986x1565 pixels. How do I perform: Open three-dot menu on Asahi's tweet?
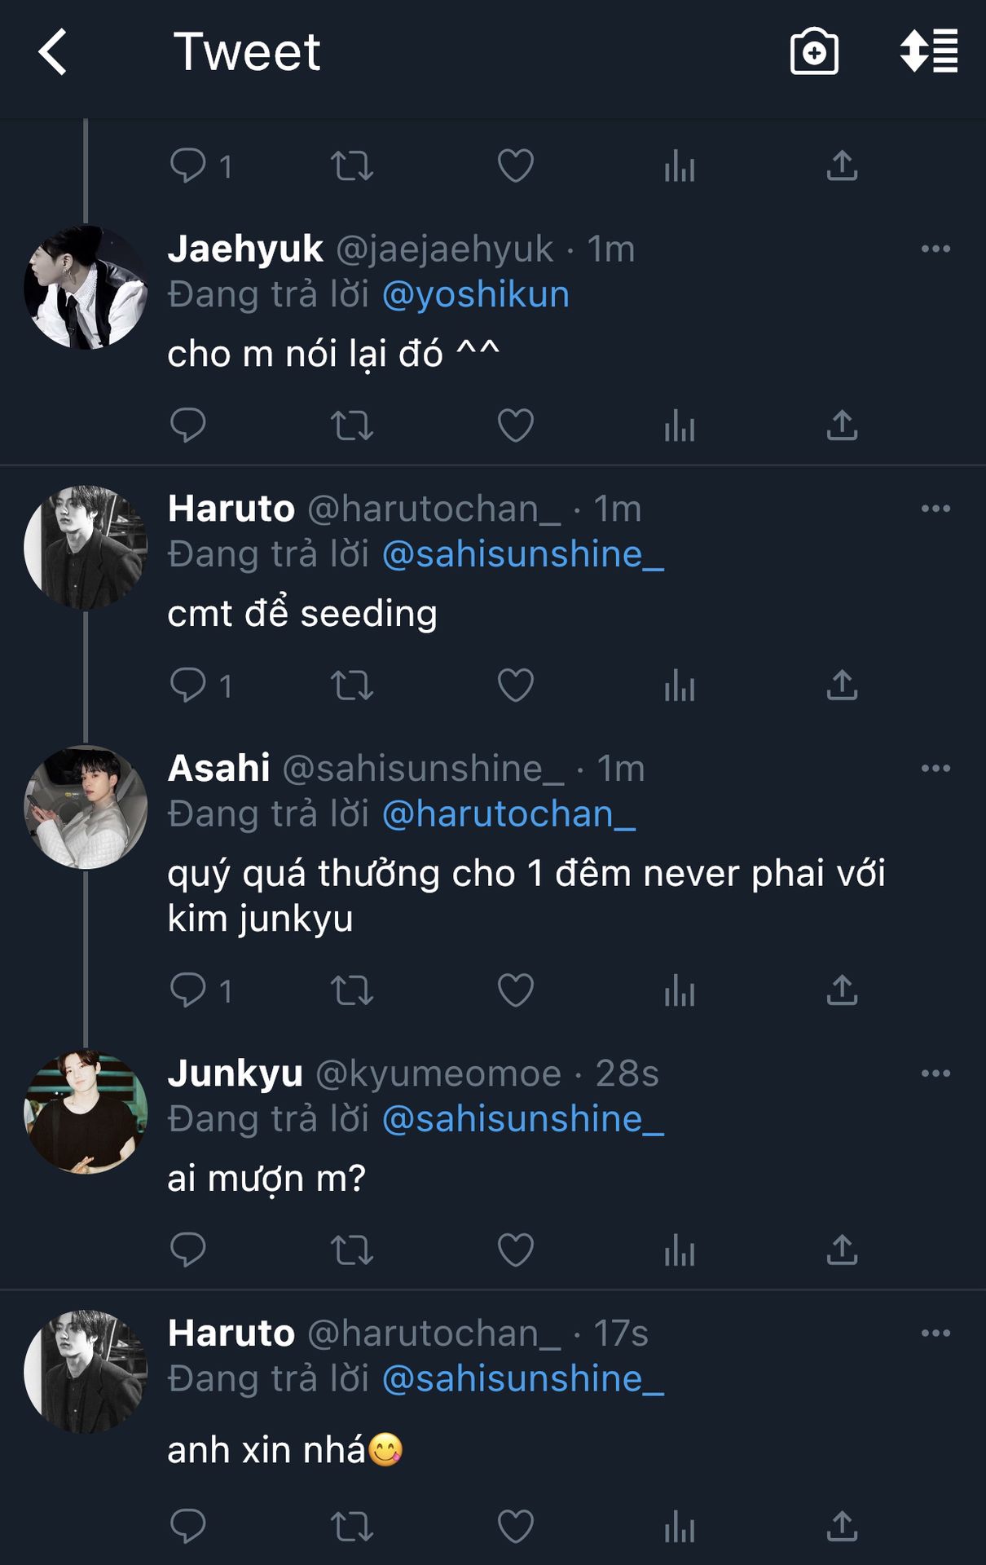(935, 768)
